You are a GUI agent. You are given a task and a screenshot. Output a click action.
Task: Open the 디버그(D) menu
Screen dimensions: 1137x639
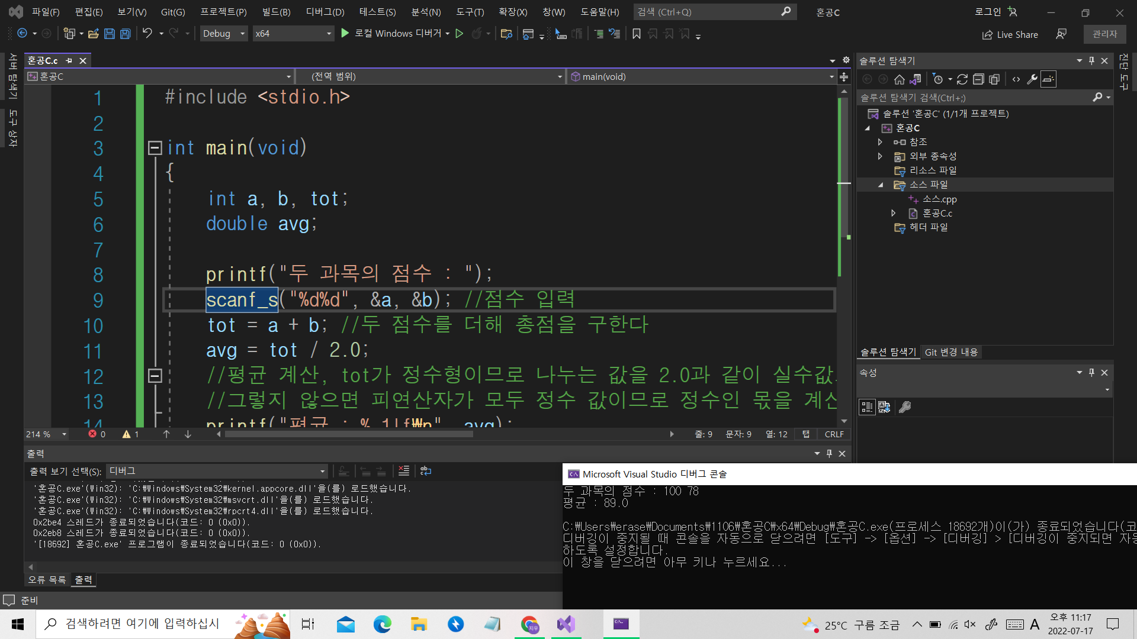point(325,12)
